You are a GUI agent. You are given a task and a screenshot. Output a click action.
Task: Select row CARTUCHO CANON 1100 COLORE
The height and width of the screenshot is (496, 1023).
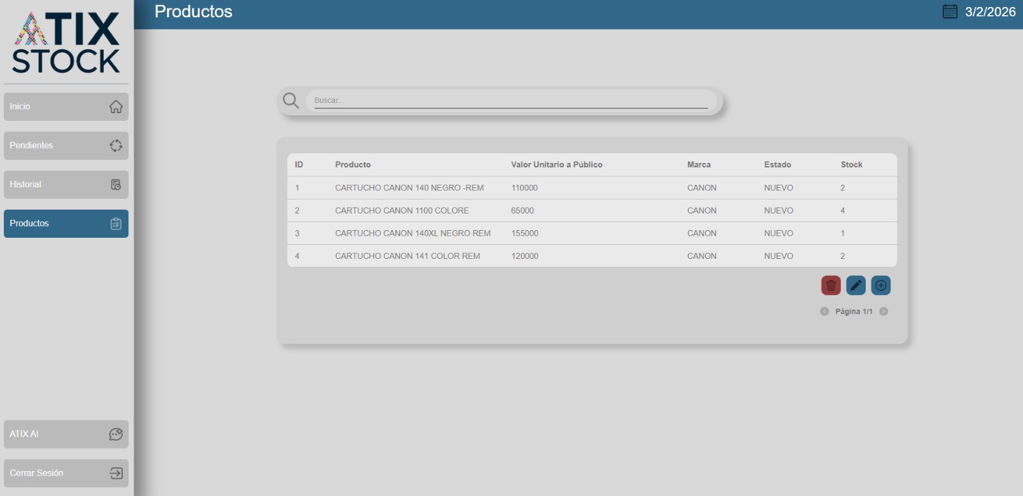coord(402,210)
